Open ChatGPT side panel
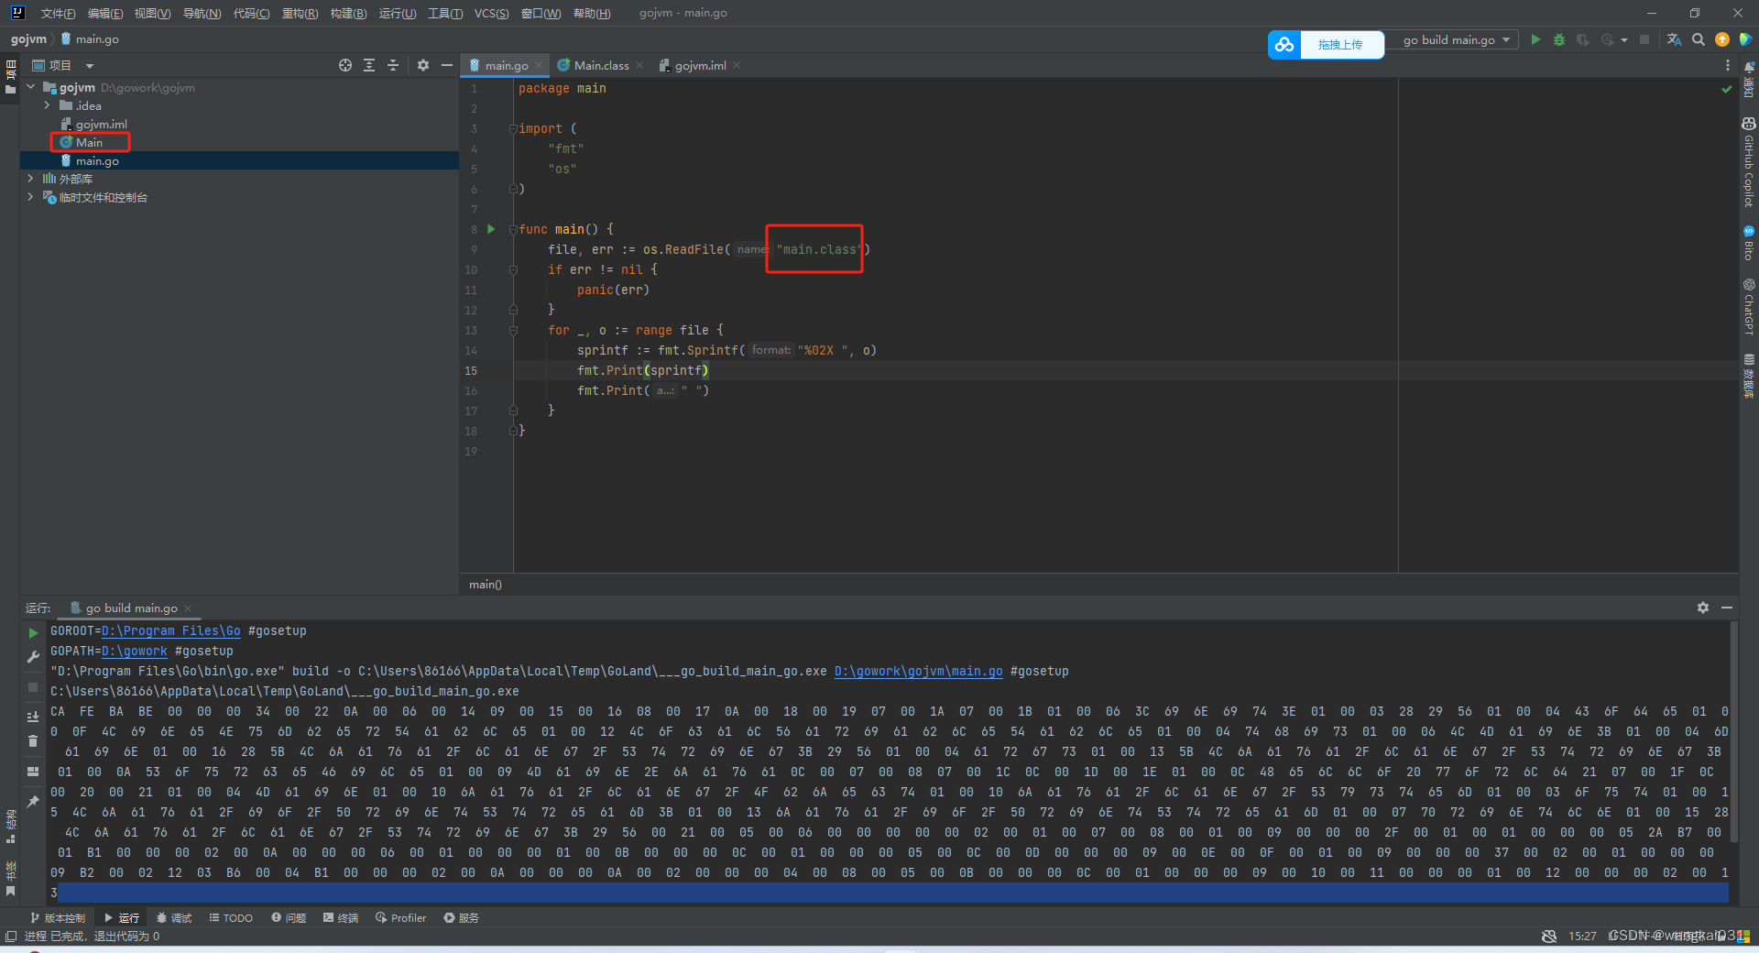 pyautogui.click(x=1749, y=307)
